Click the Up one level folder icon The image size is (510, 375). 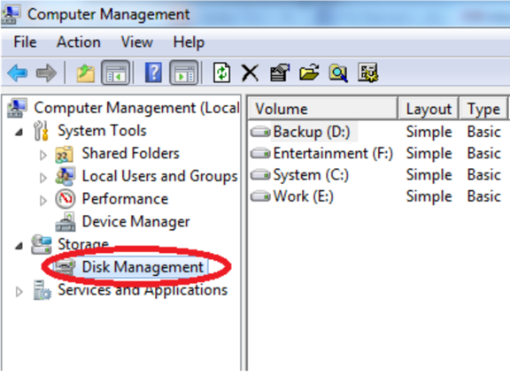coord(86,73)
